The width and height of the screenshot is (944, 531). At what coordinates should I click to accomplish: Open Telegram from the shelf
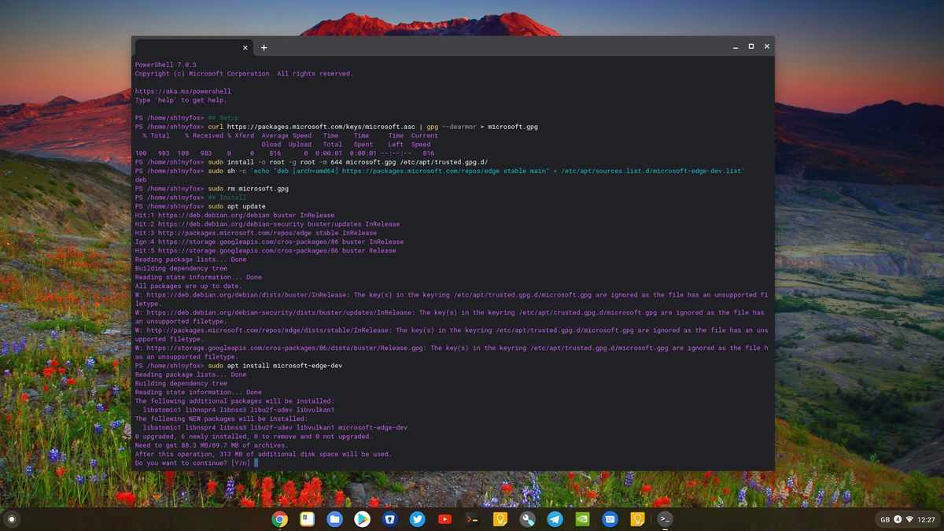click(x=554, y=519)
